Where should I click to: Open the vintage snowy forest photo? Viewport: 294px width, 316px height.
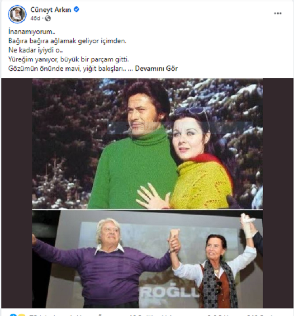tap(147, 144)
